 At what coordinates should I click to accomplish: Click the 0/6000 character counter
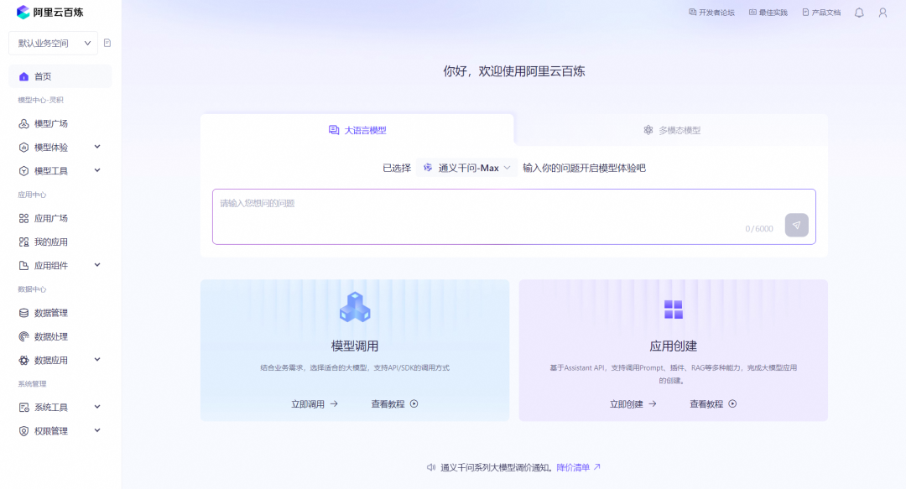[758, 229]
